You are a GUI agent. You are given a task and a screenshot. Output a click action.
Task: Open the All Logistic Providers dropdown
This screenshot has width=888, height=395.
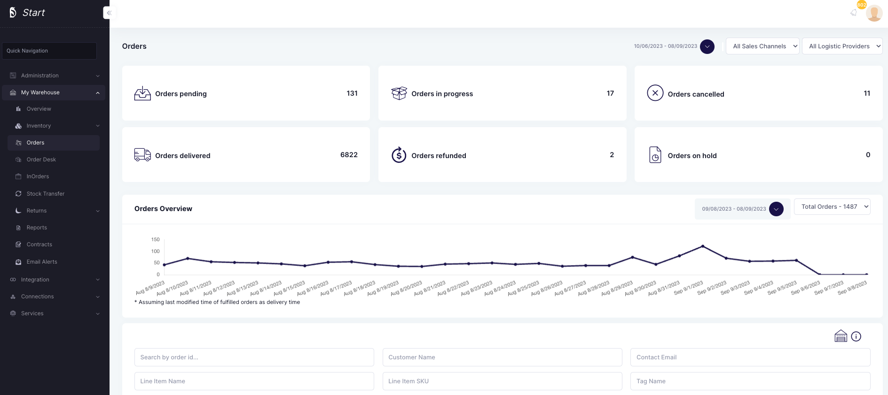(842, 46)
